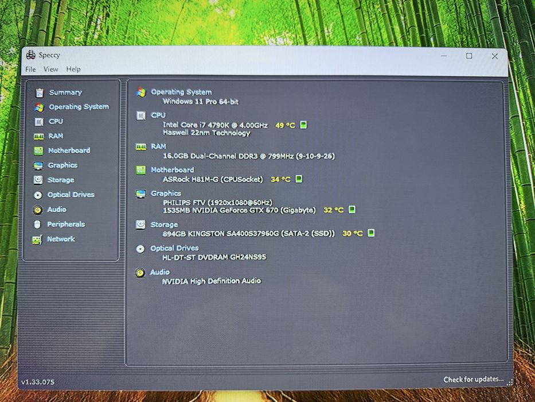The height and width of the screenshot is (402, 535).
Task: Click 'NVIDIA High Definition Audio' text
Action: [211, 281]
